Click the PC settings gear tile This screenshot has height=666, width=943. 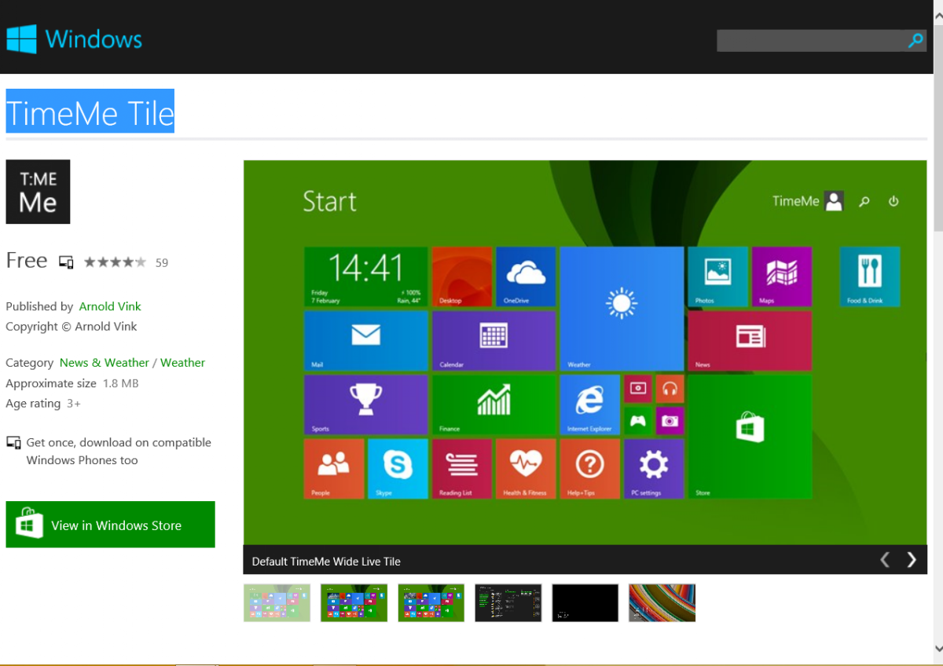coord(654,469)
